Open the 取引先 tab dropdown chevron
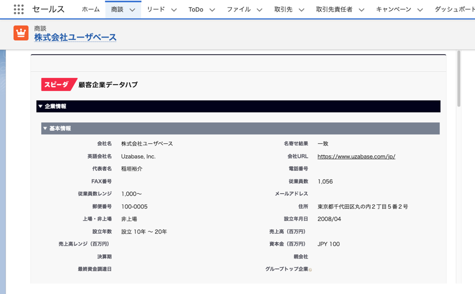Screen dimensions: 475x294 click(301, 10)
